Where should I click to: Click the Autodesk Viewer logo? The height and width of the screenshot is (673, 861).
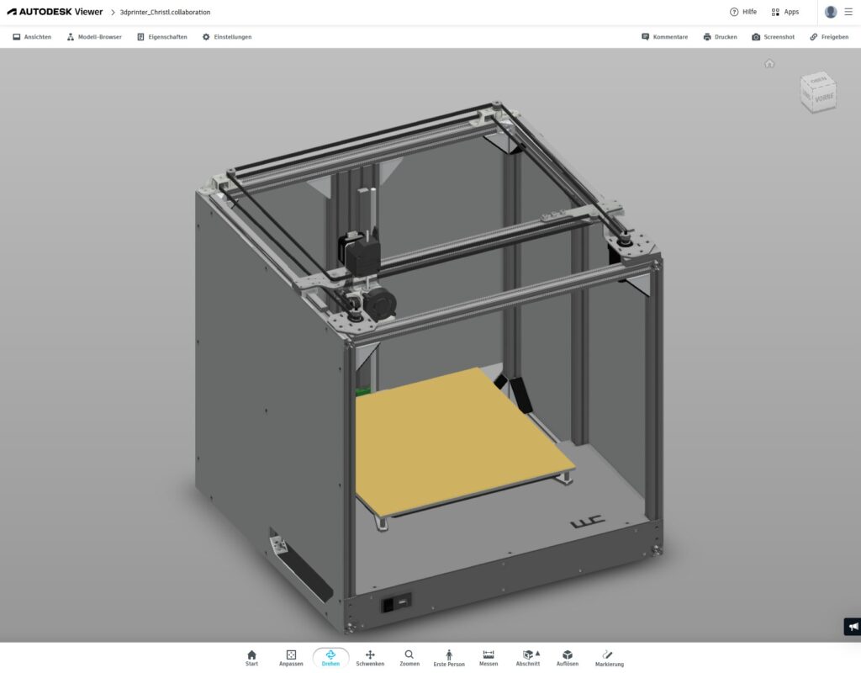pos(55,12)
